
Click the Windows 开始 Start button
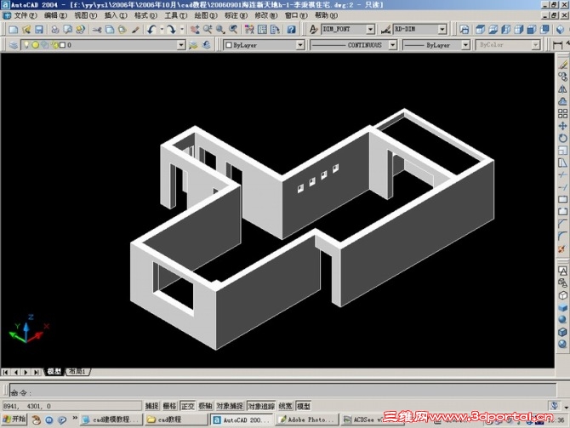point(14,419)
